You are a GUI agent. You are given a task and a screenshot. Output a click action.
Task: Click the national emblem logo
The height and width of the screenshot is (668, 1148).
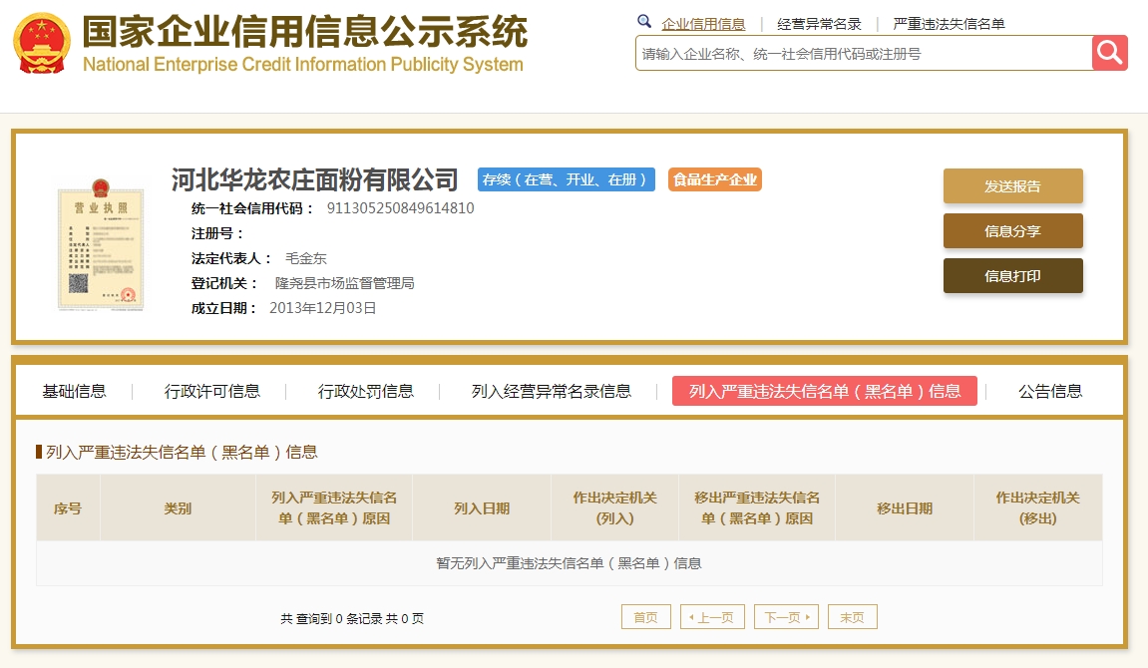42,43
